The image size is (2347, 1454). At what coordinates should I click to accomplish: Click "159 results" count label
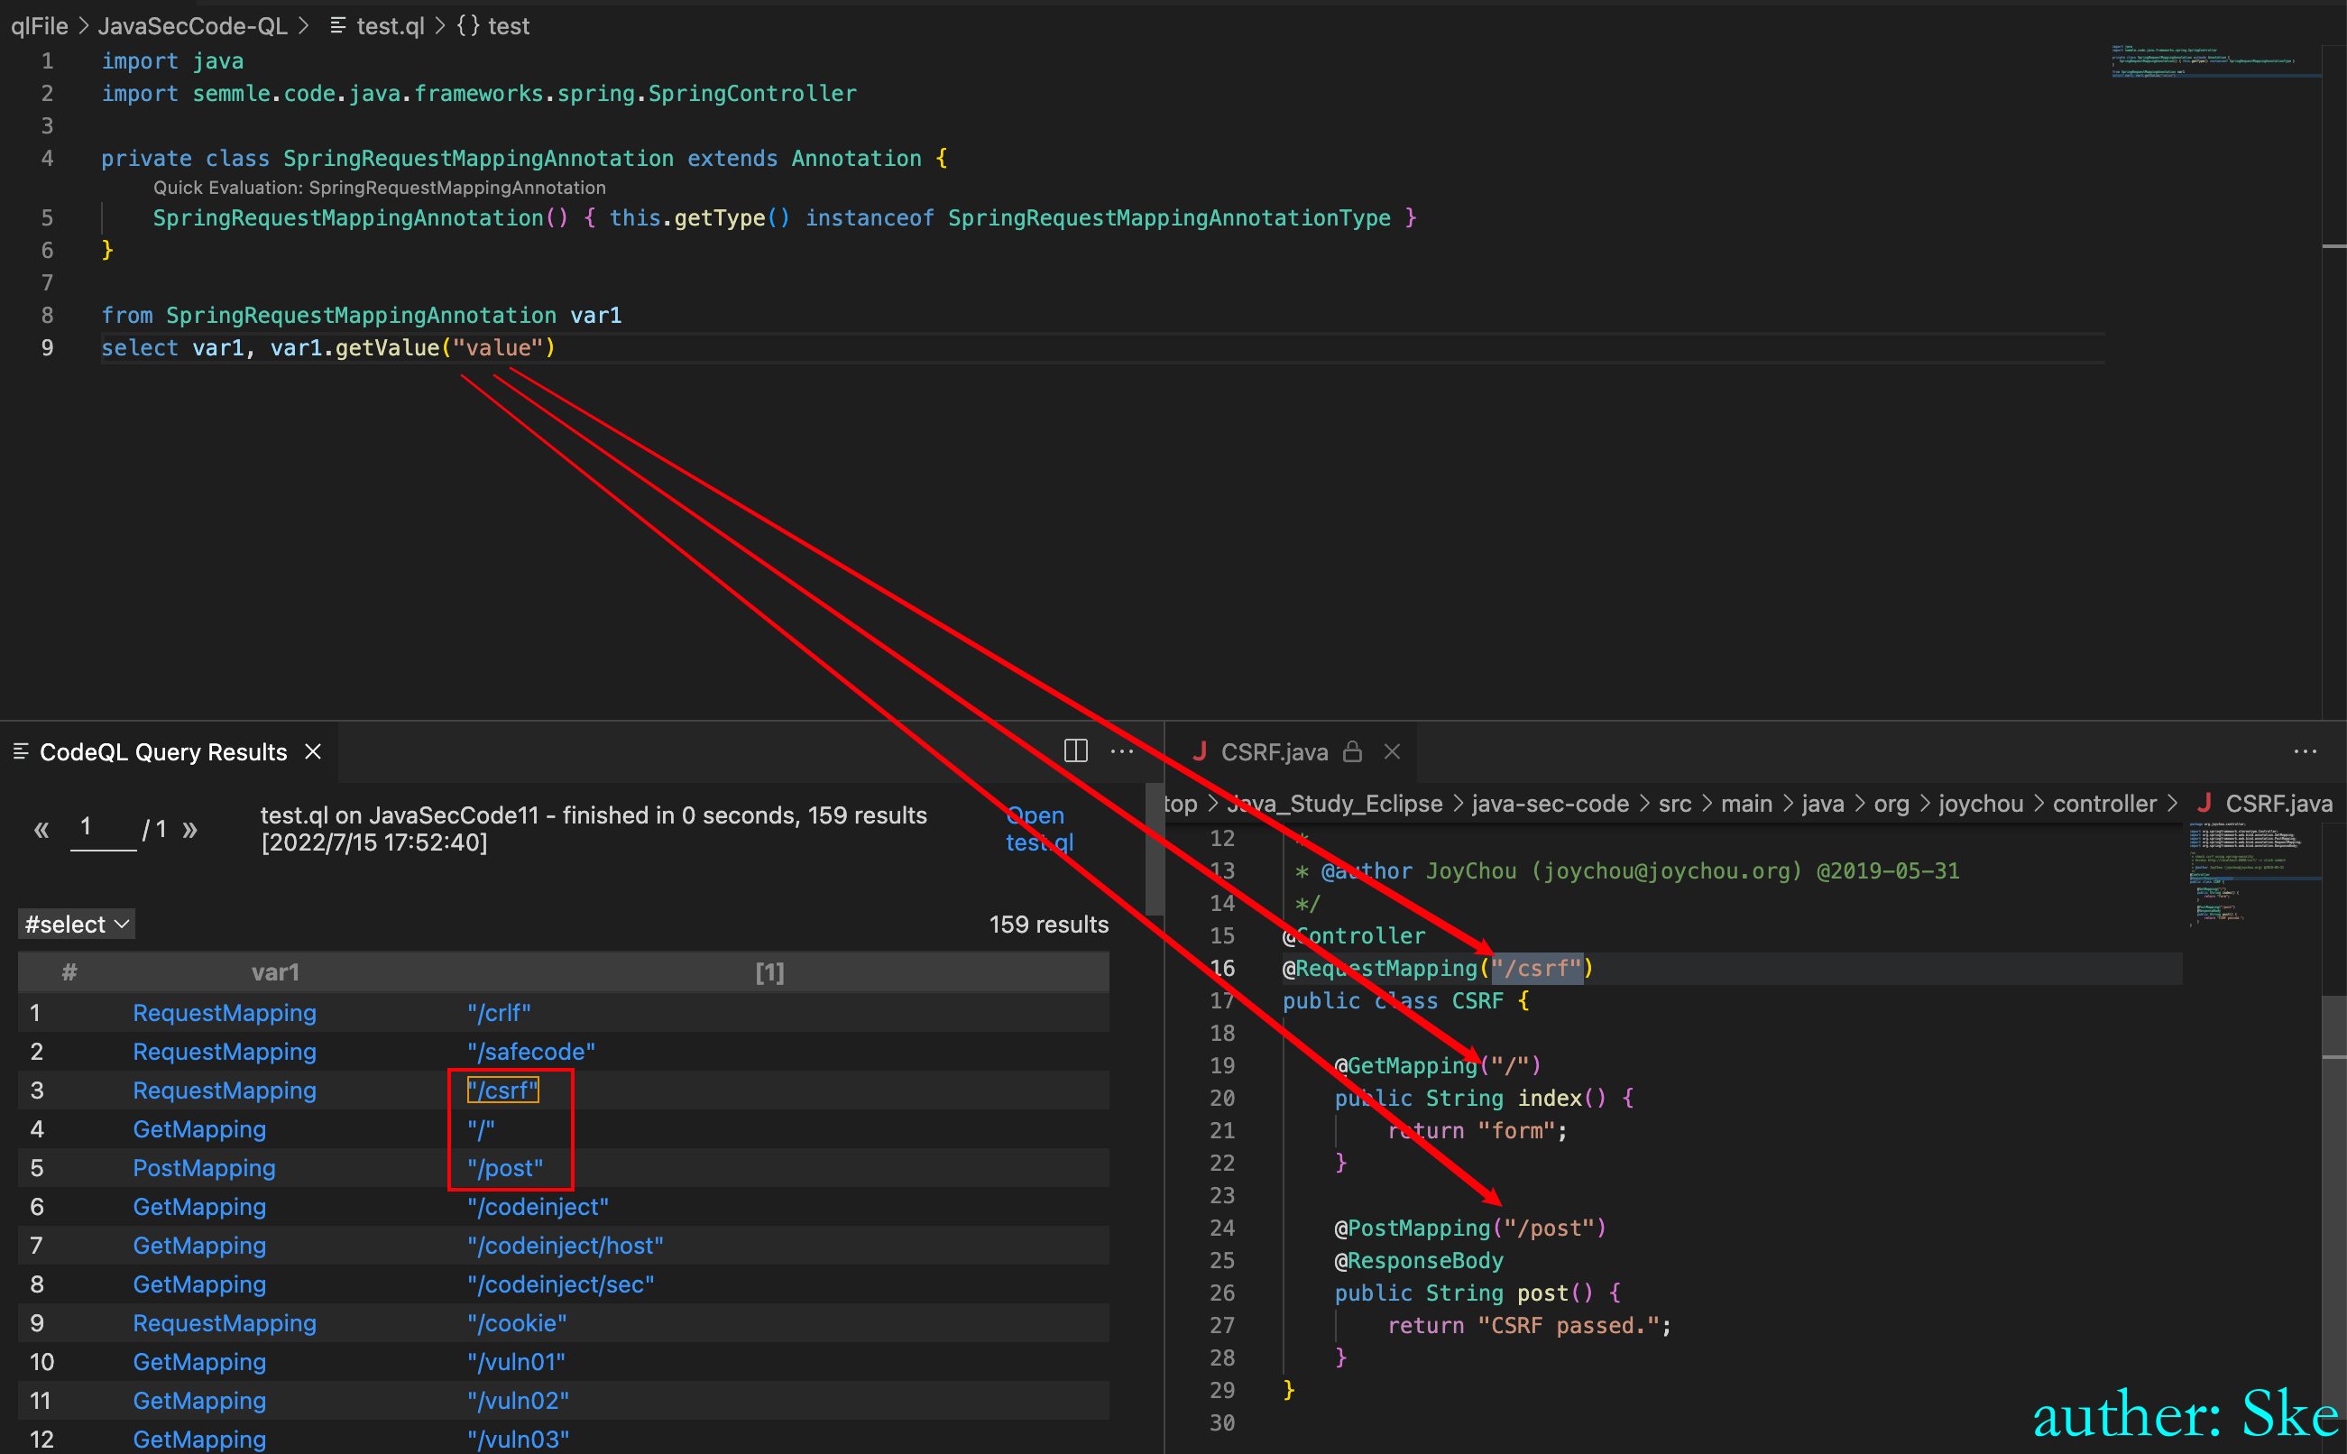point(1048,925)
